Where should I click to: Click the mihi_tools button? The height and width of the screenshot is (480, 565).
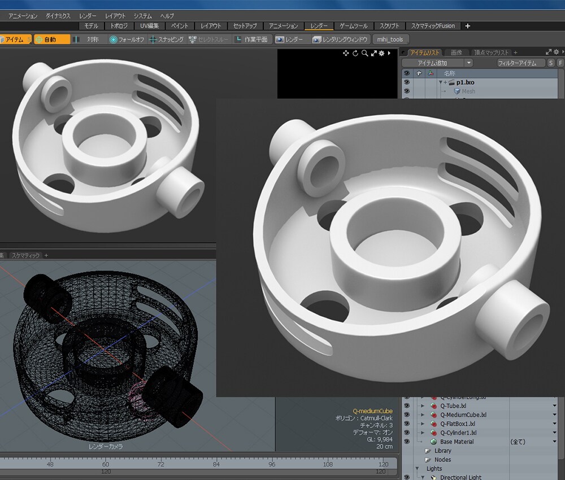coord(390,40)
